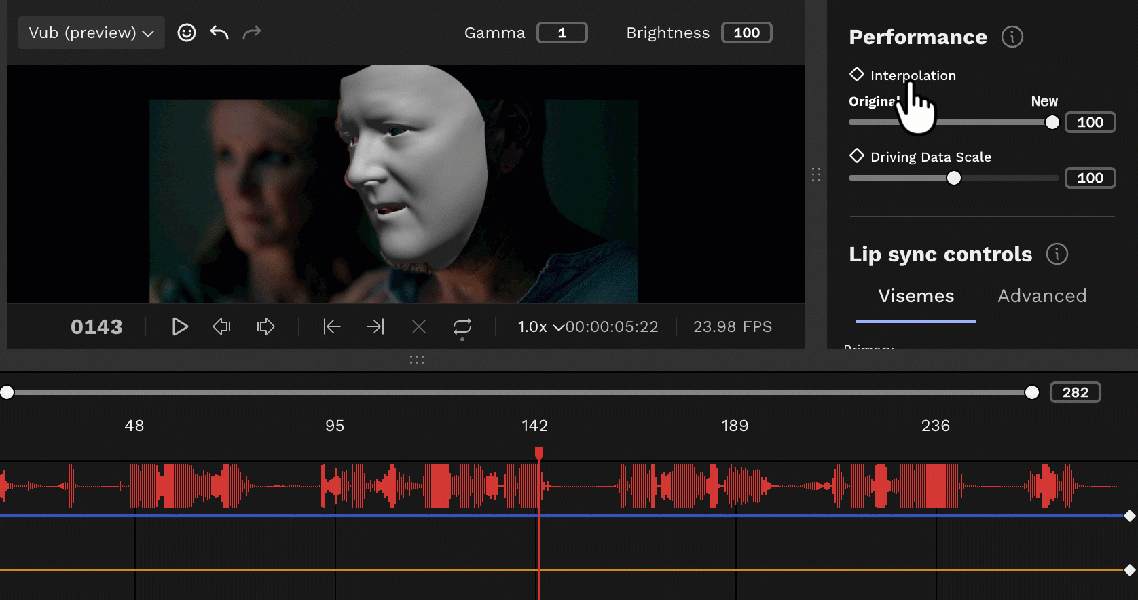
Task: Click the timeline range start handle
Action: (7, 392)
